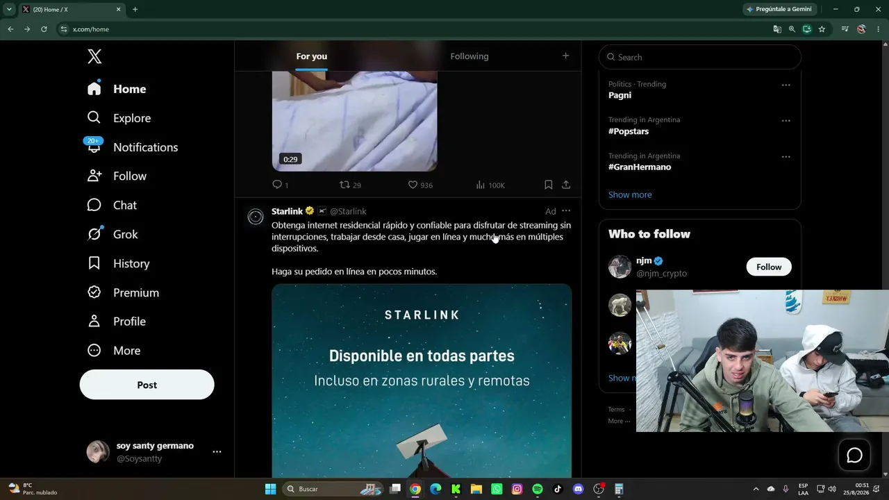Open Profile from the sidebar
889x500 pixels.
(117, 322)
